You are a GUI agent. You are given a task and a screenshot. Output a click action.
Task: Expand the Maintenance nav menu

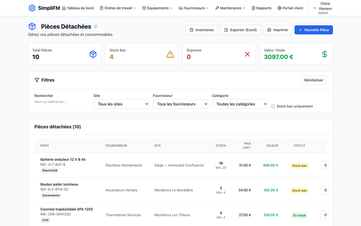[230, 8]
